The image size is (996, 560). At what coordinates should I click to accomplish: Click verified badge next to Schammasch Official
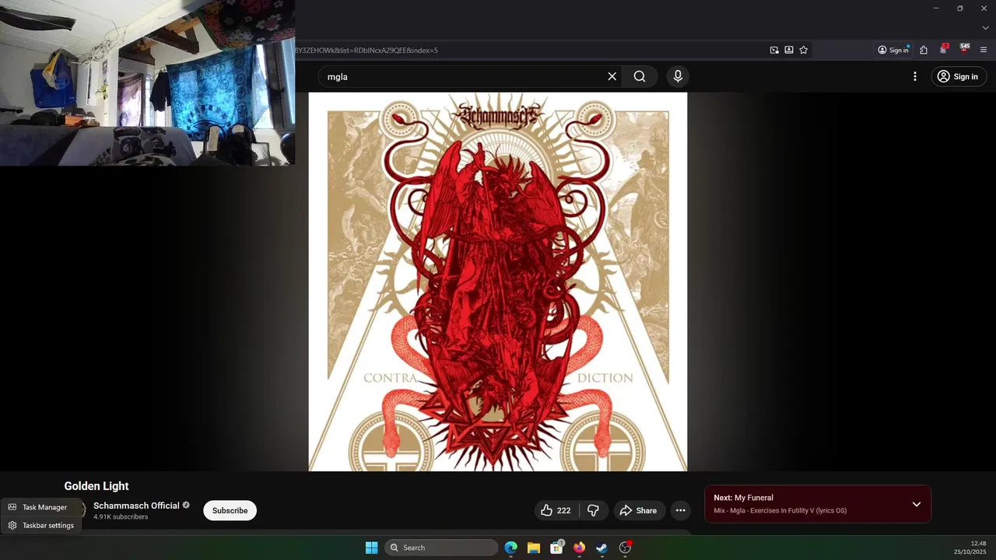(x=186, y=506)
